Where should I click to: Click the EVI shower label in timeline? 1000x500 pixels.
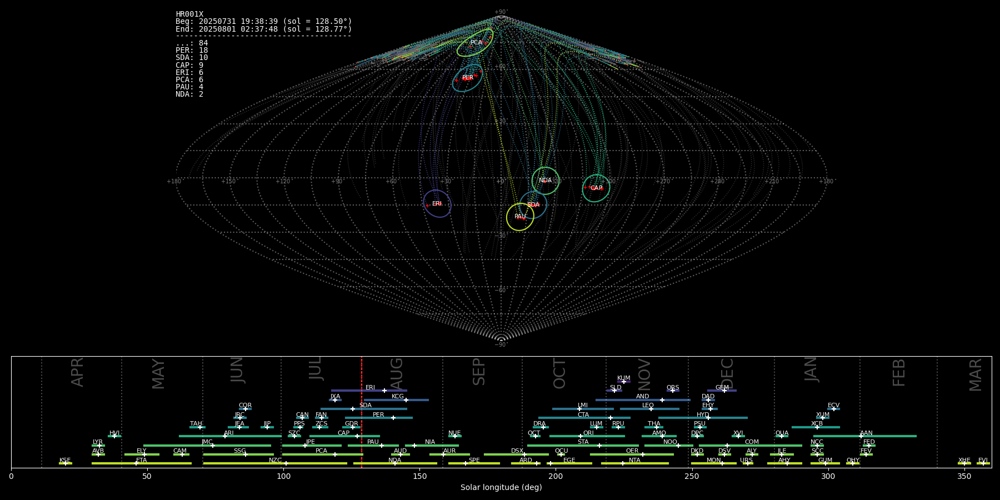point(983,460)
